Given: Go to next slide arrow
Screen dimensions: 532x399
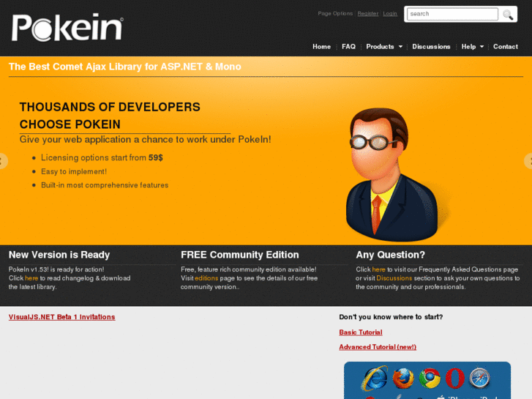Looking at the screenshot, I should point(528,161).
